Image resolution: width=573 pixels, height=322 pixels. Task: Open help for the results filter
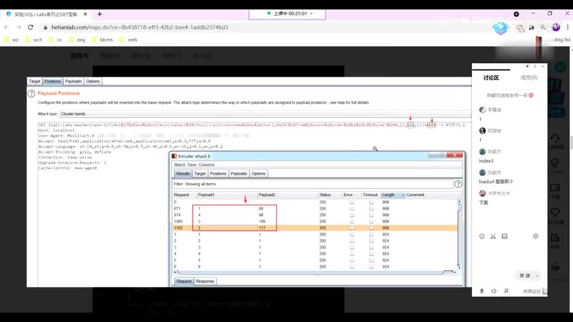[458, 184]
